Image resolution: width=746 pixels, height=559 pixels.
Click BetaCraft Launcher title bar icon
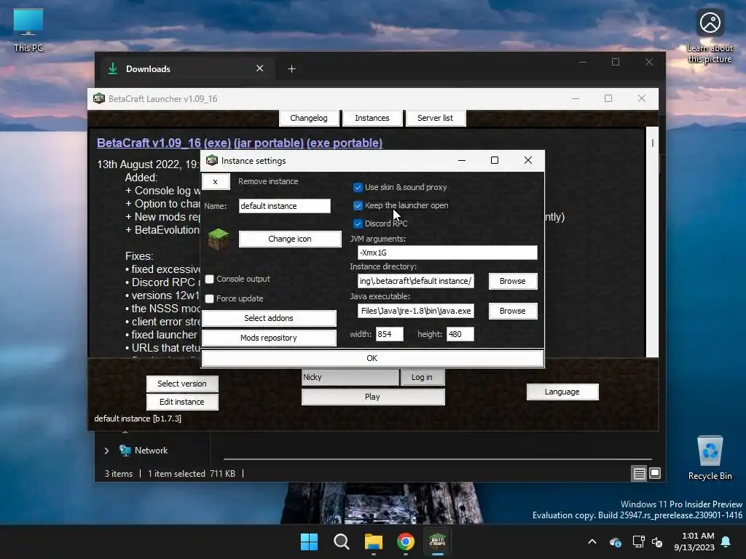99,98
